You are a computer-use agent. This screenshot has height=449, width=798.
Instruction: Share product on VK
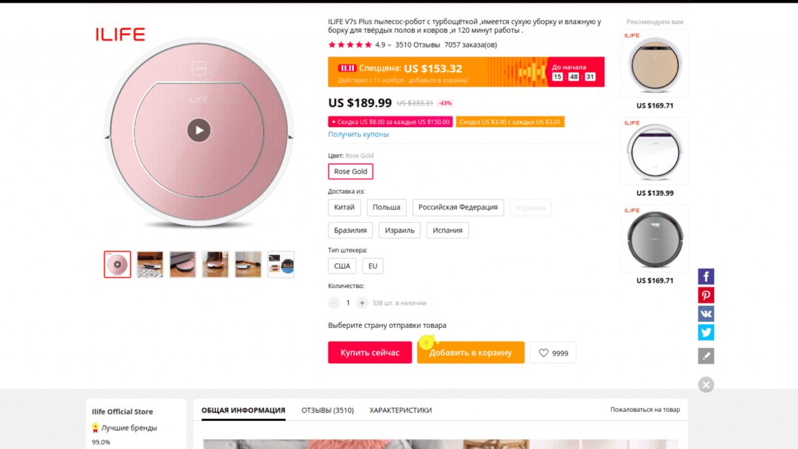(706, 314)
